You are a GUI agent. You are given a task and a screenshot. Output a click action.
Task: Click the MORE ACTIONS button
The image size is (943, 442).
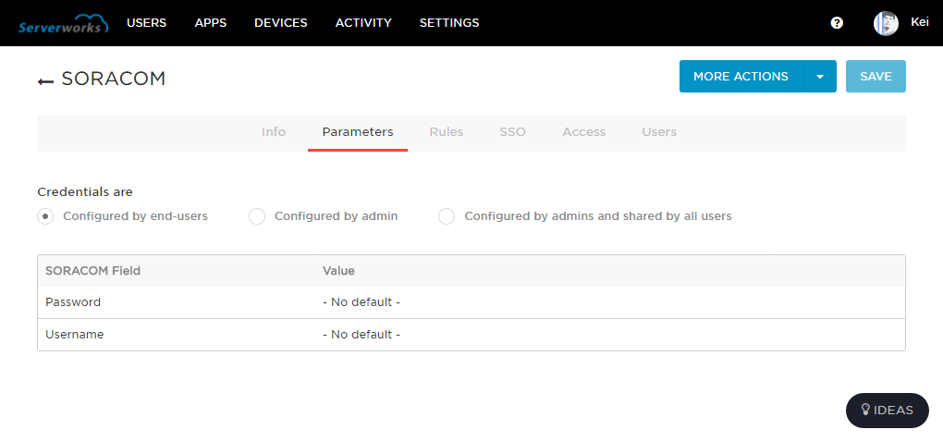[741, 77]
